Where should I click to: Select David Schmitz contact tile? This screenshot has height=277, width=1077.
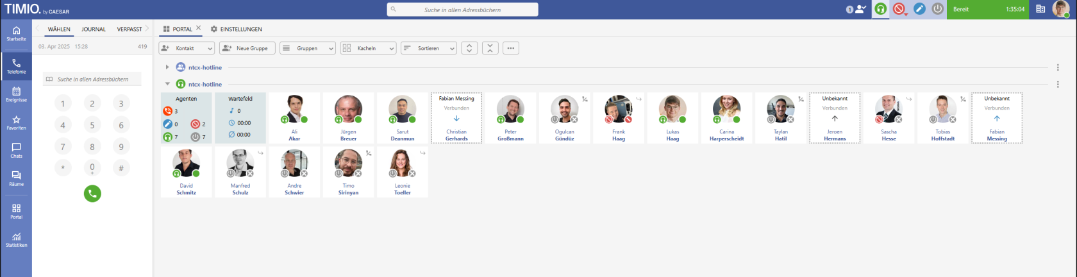point(187,172)
